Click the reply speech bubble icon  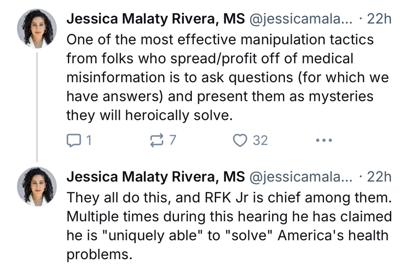[x=72, y=141]
